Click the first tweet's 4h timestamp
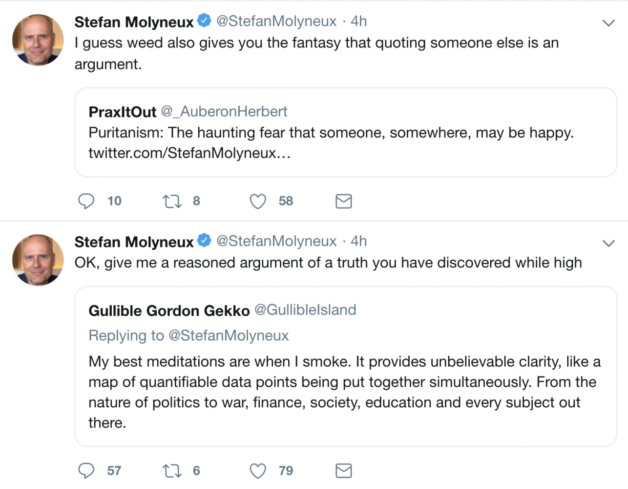This screenshot has width=628, height=489. (x=359, y=21)
